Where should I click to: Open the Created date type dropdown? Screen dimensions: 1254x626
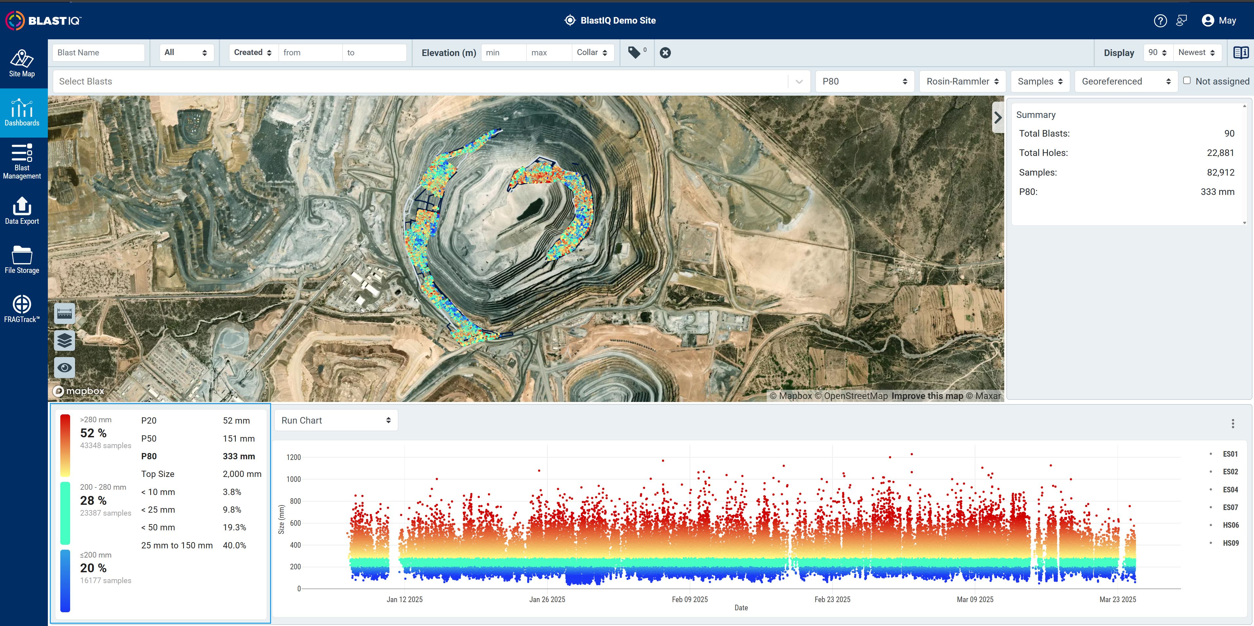(x=253, y=52)
